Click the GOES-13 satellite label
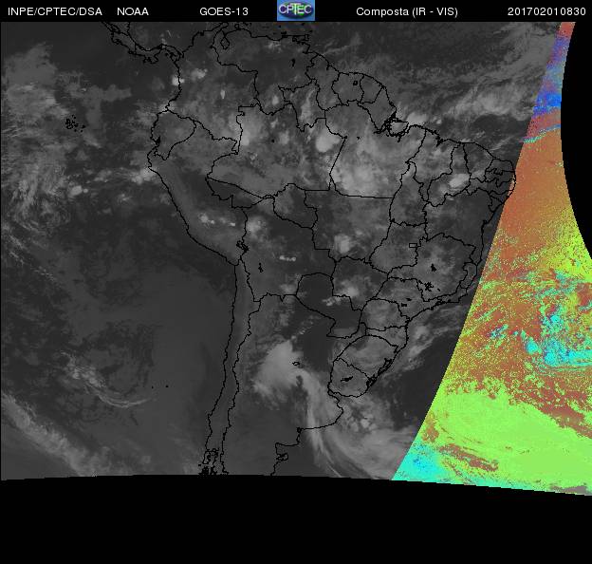The width and height of the screenshot is (592, 564). [224, 11]
